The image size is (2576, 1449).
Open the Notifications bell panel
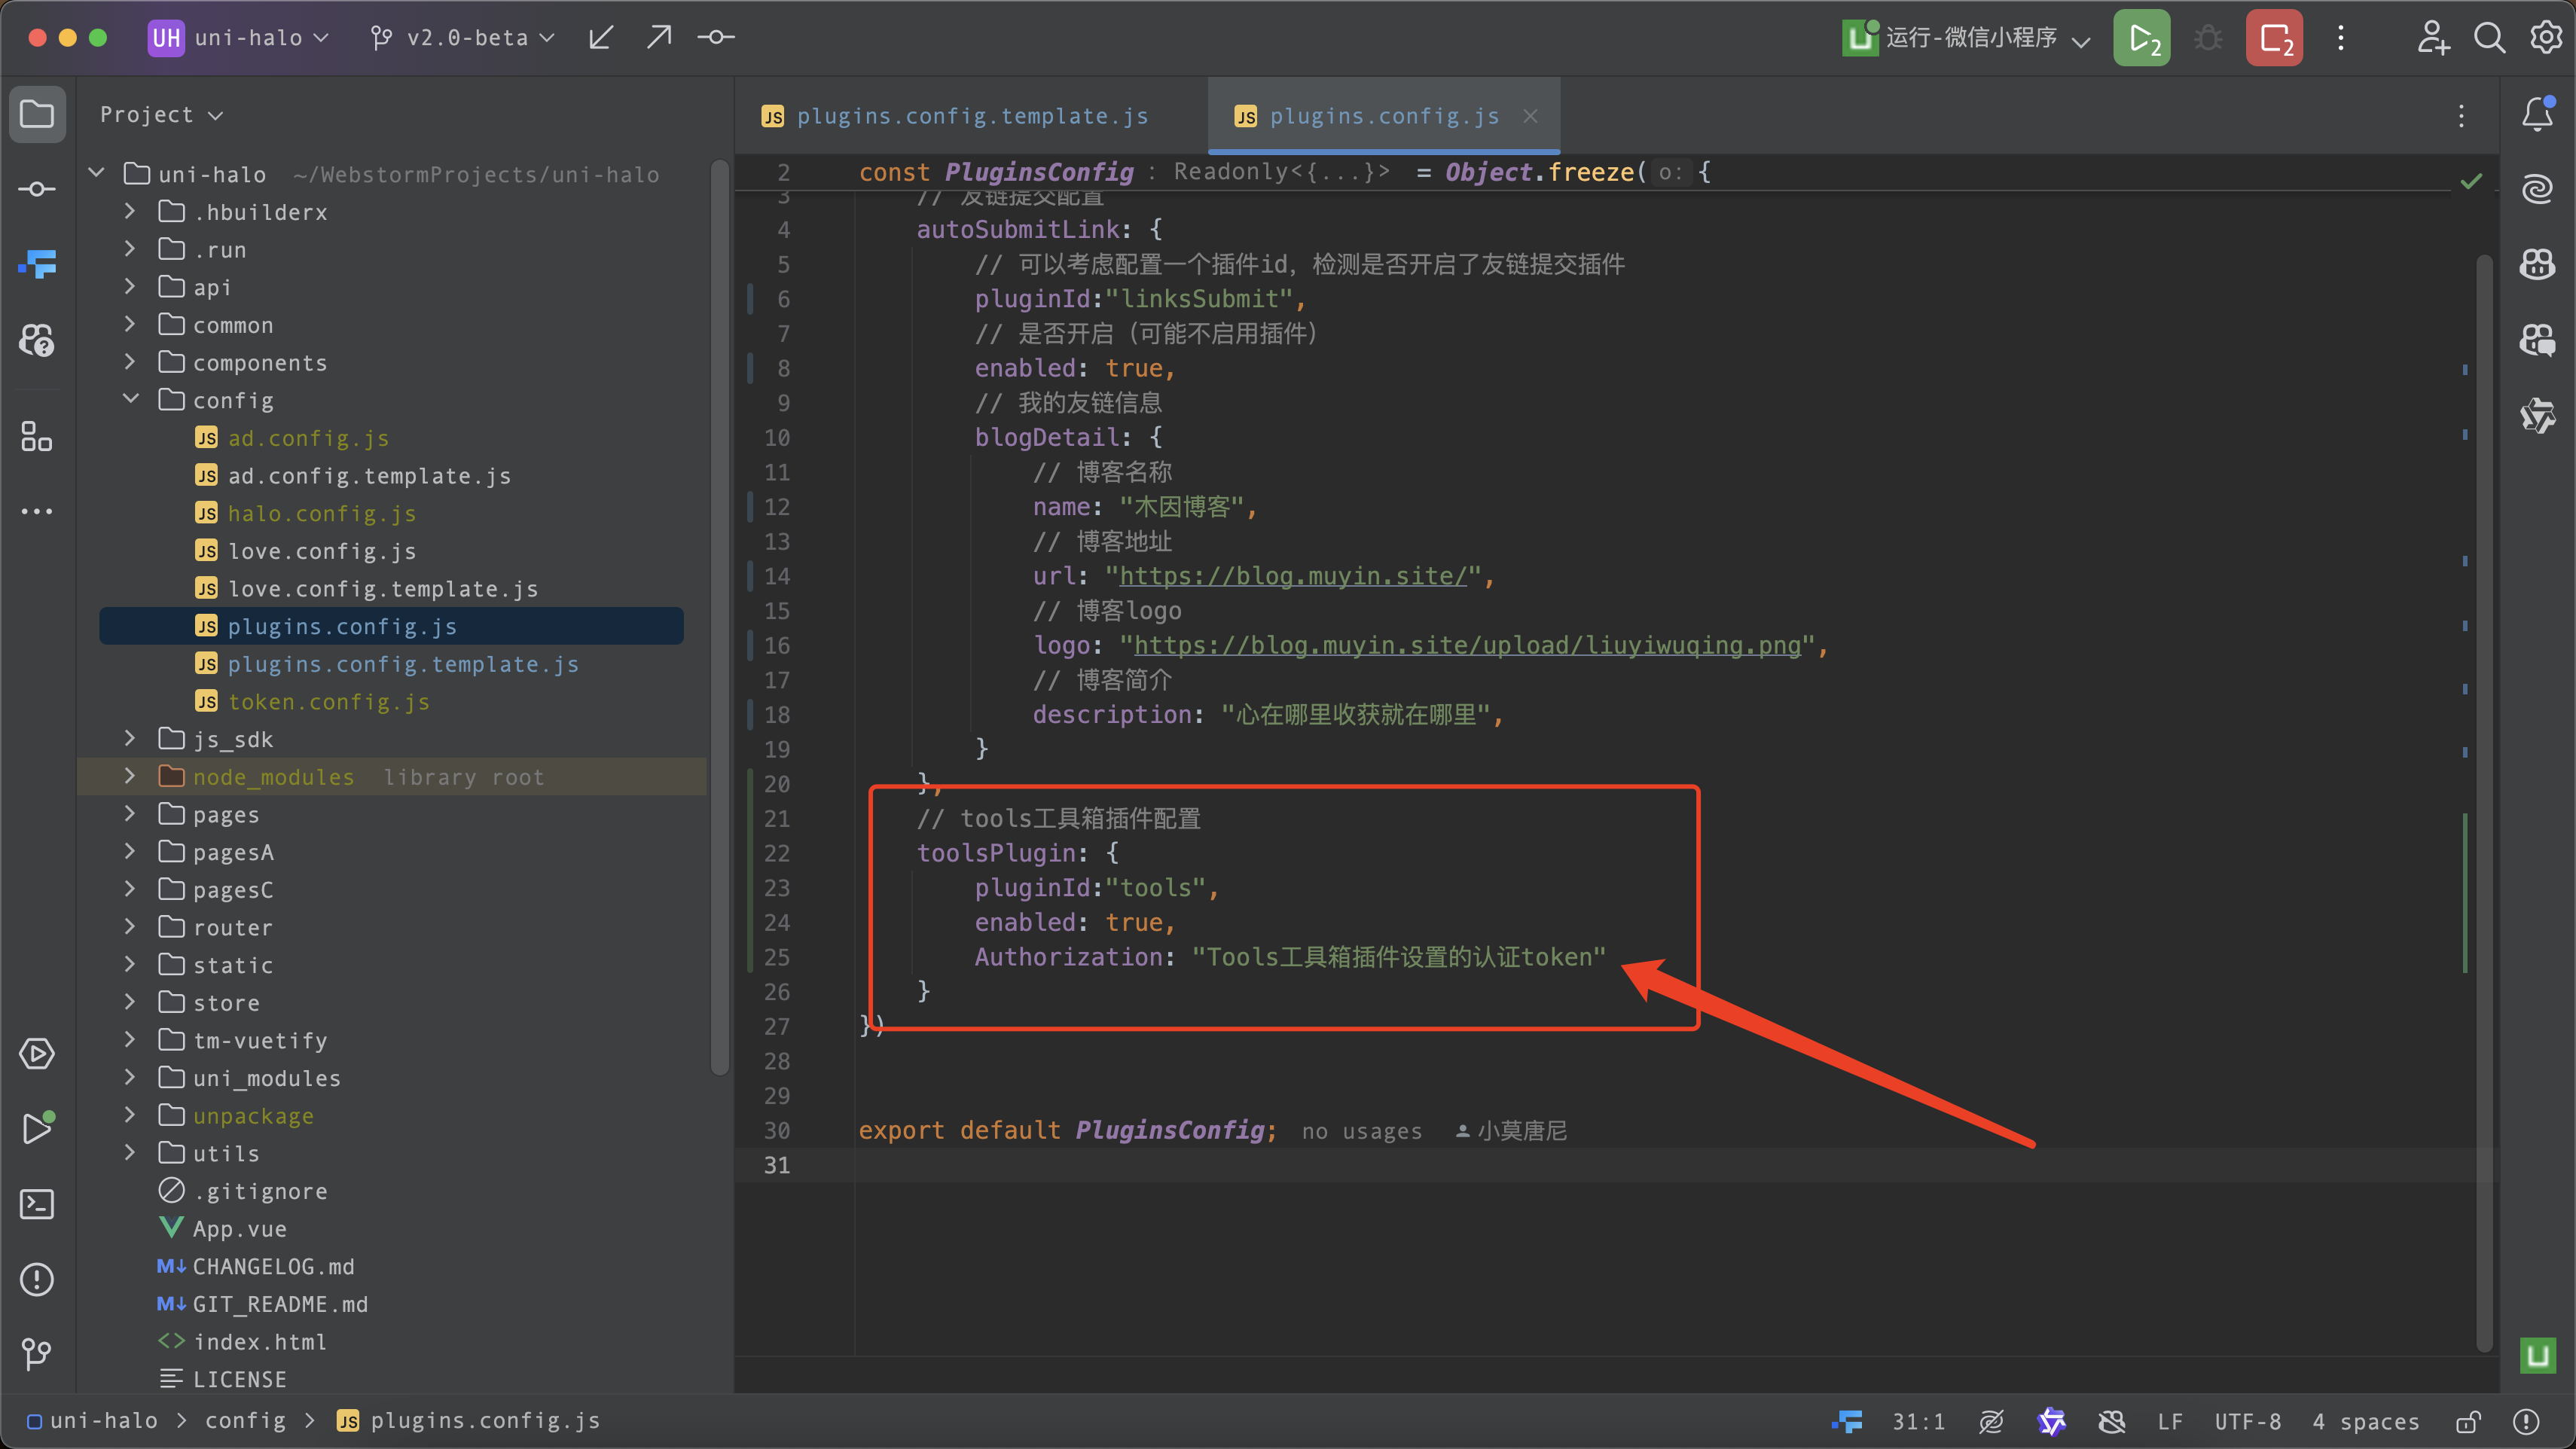click(2537, 114)
